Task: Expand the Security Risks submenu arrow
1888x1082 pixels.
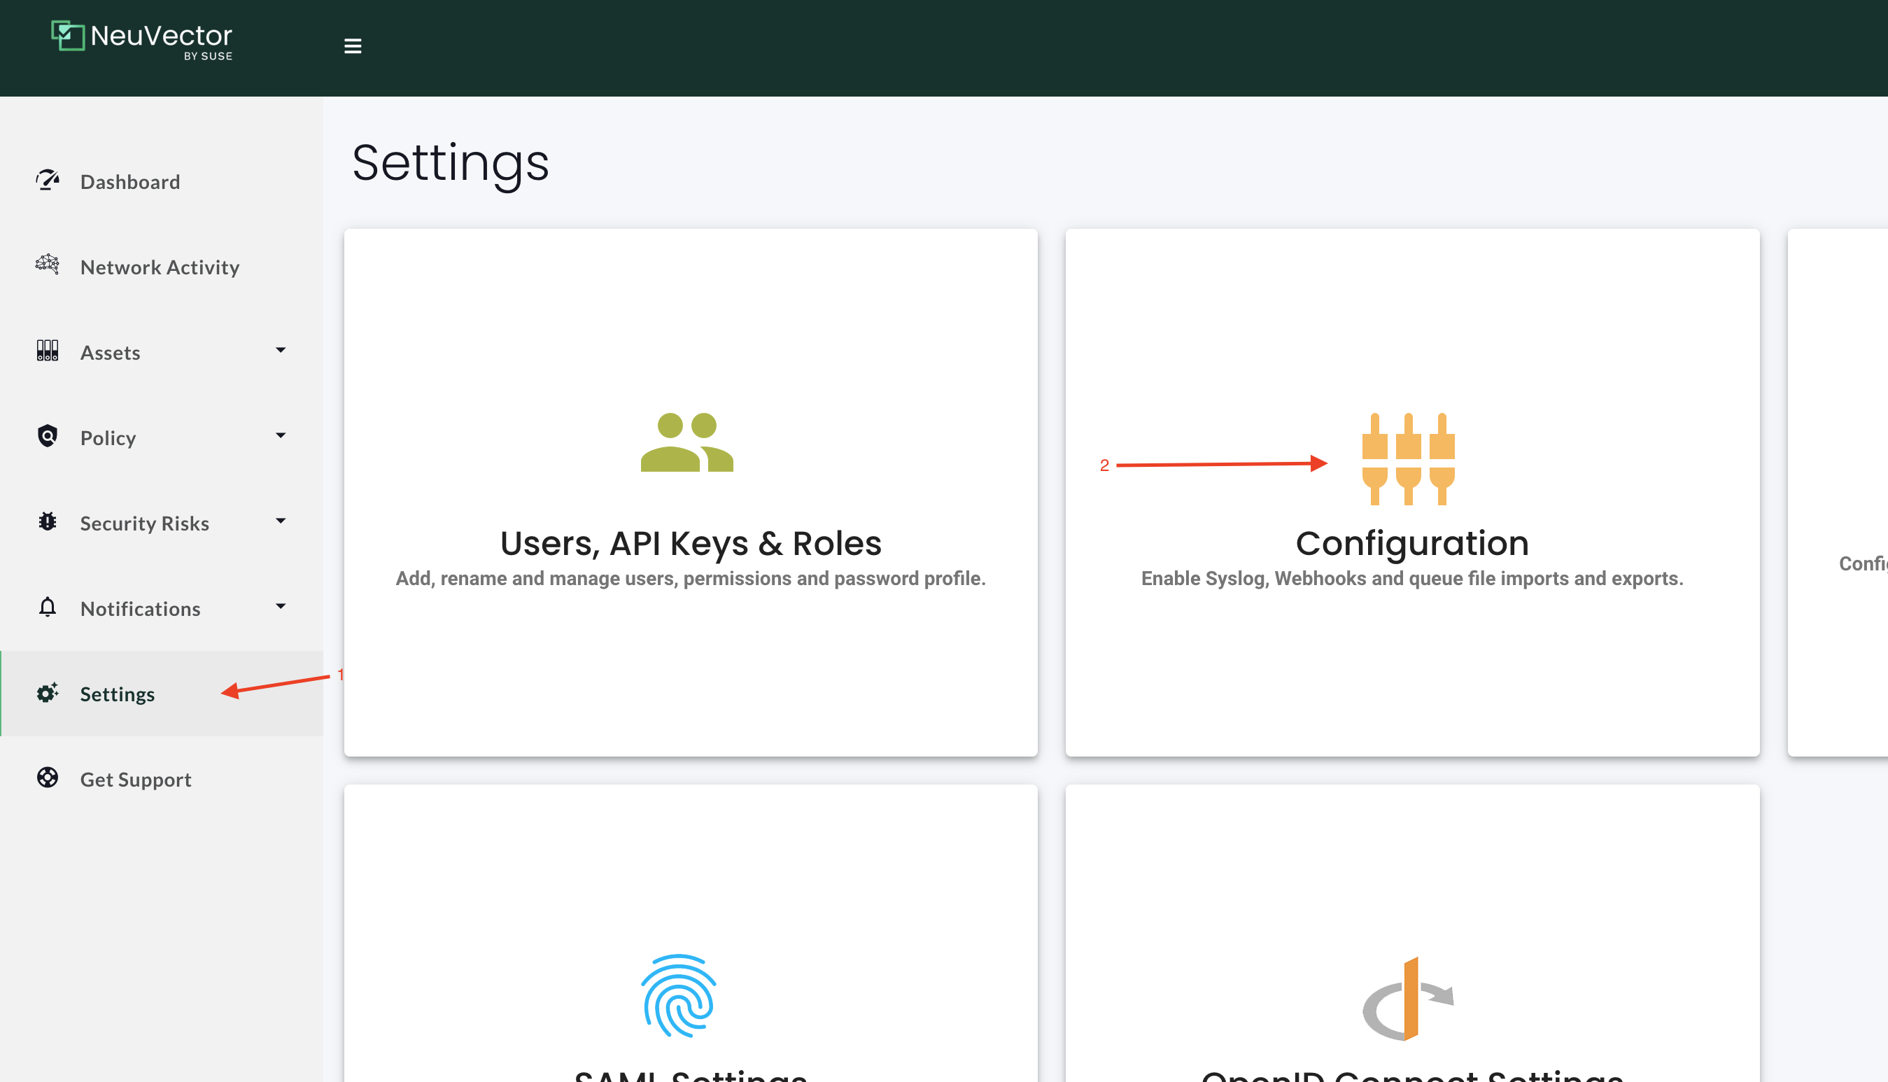Action: tap(280, 521)
